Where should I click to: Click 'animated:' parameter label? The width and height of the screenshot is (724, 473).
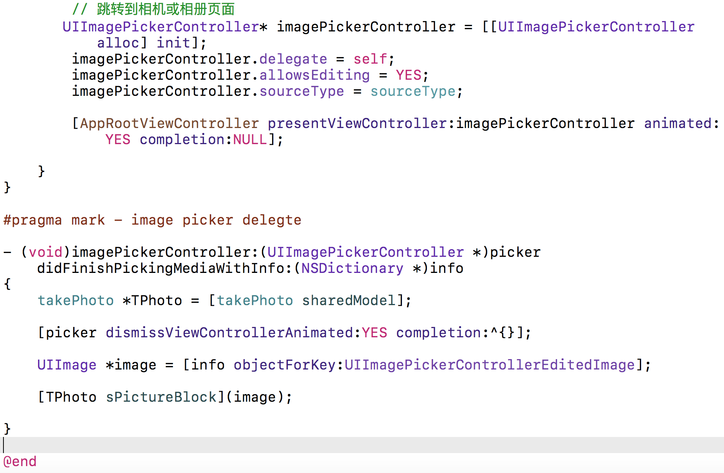click(681, 123)
